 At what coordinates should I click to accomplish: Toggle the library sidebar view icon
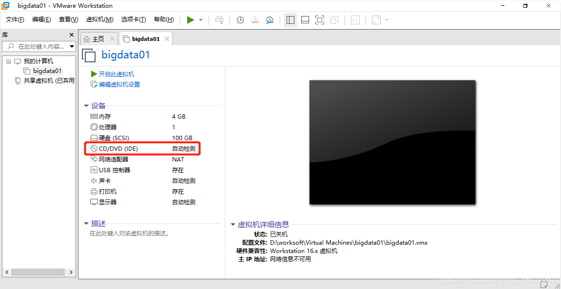(x=290, y=20)
